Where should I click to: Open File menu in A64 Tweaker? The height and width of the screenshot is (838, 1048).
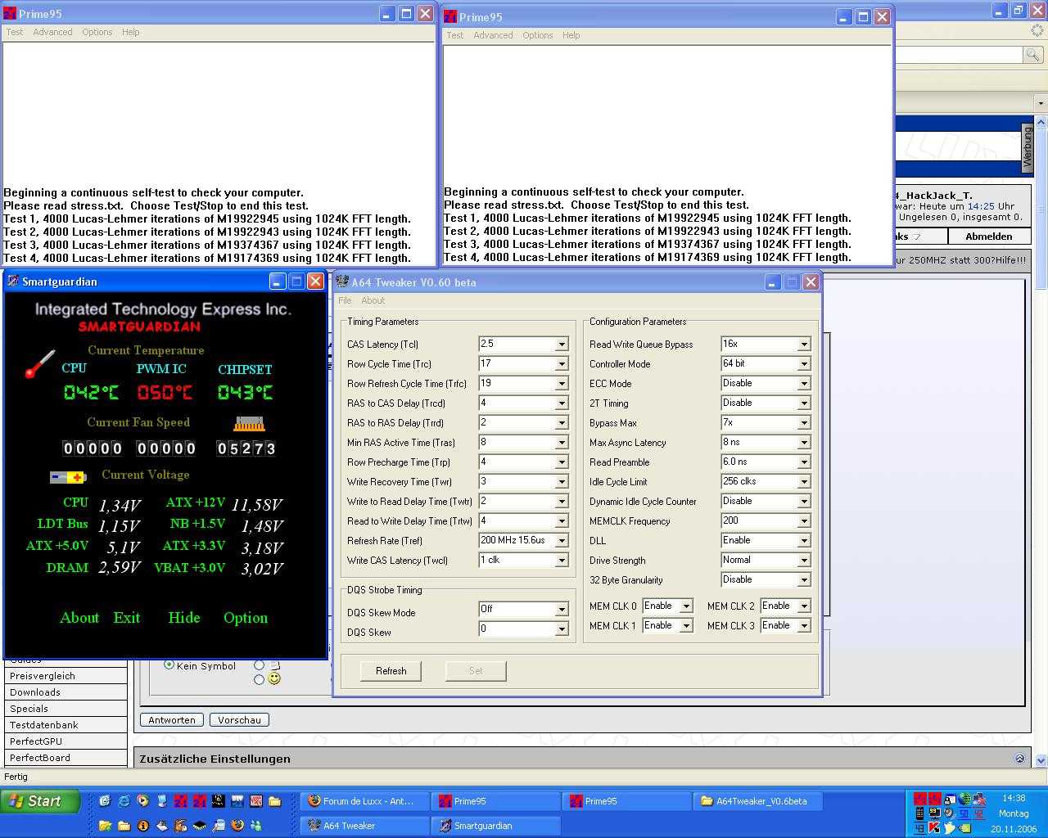point(346,300)
